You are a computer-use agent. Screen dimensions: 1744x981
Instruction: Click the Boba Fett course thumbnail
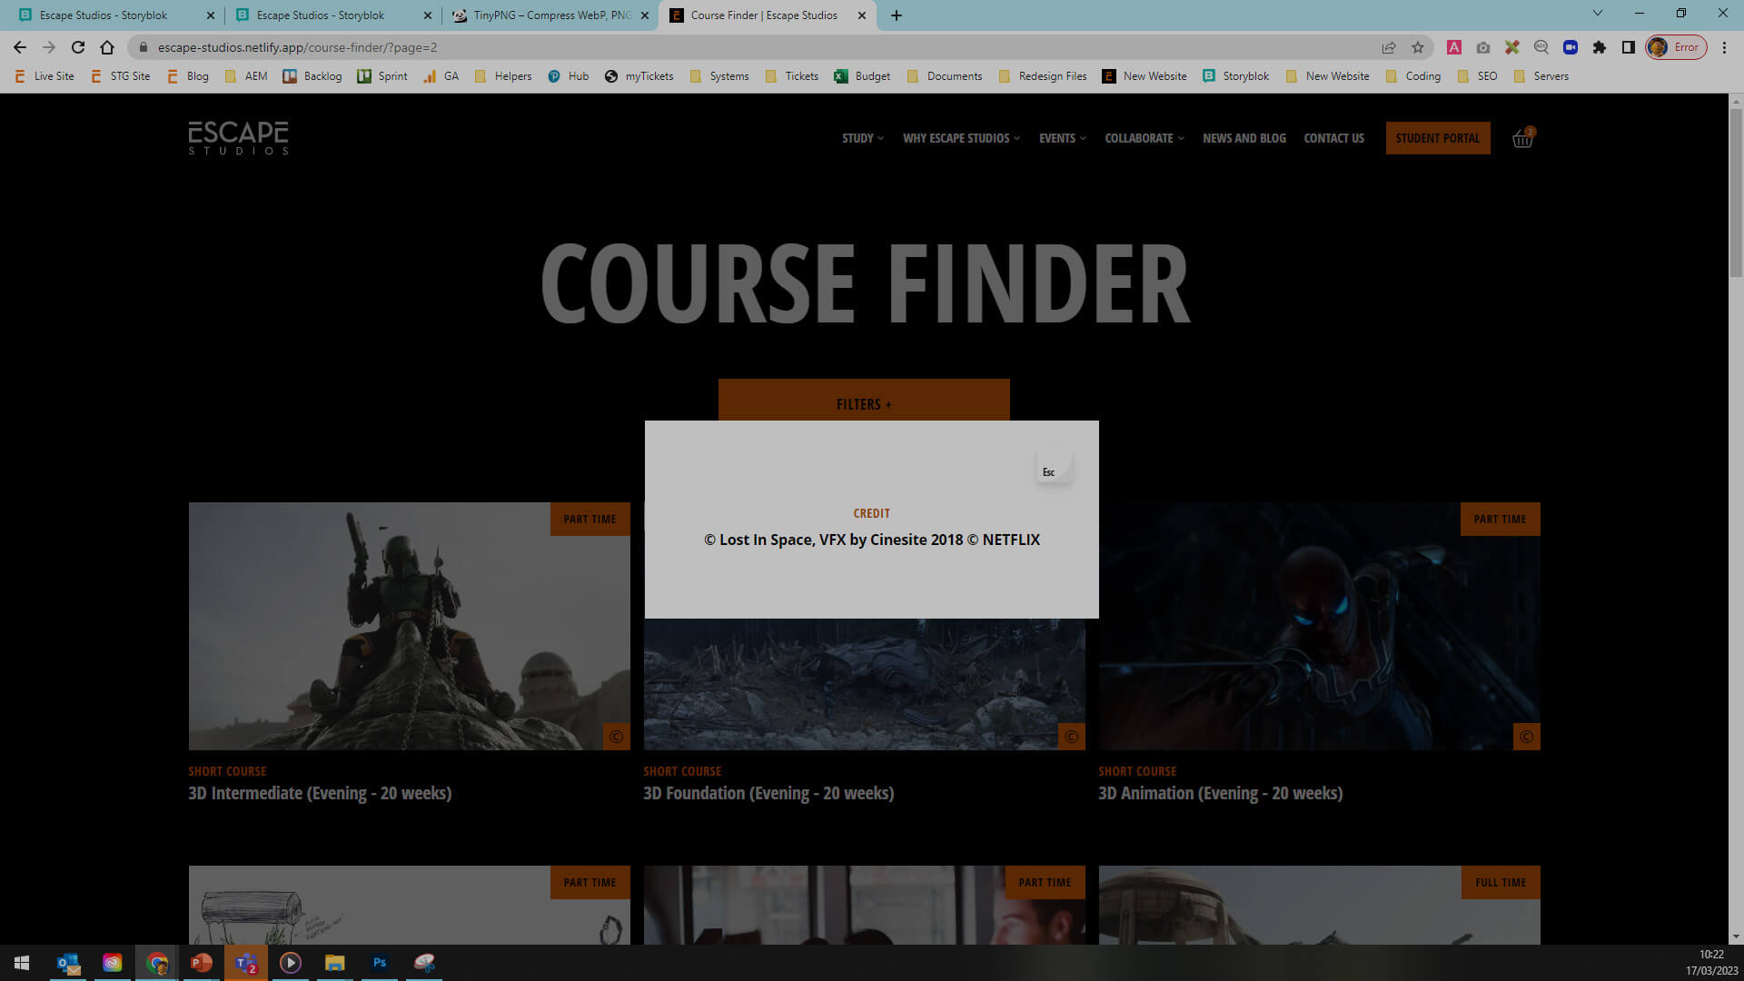(409, 626)
